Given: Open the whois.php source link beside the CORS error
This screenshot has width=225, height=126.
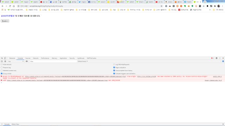Looking at the screenshot, I should 217,77.
